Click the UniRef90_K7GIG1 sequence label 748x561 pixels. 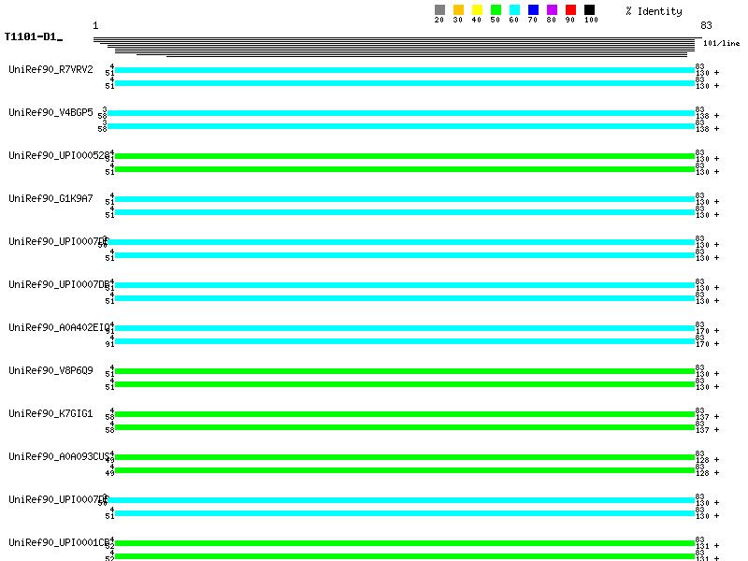[50, 414]
